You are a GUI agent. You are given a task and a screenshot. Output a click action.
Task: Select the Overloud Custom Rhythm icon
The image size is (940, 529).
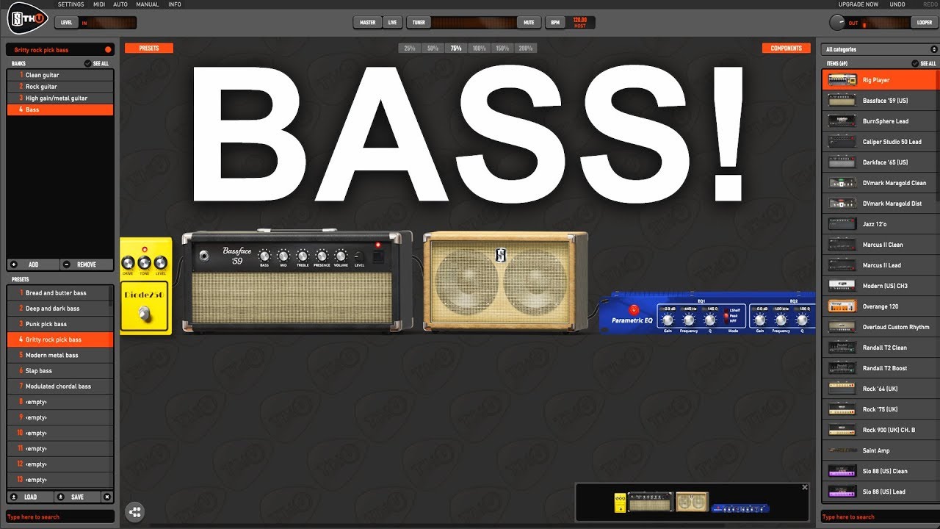pos(841,327)
